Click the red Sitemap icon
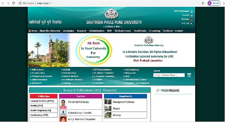Image resolution: width=228 pixels, height=128 pixels. [192, 20]
